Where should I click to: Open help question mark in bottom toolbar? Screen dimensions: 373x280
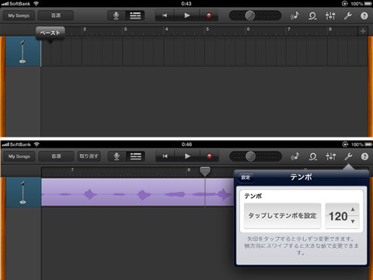pyautogui.click(x=364, y=156)
